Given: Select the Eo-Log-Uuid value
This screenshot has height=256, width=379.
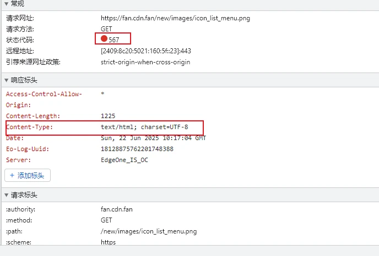Looking at the screenshot, I should point(137,149).
